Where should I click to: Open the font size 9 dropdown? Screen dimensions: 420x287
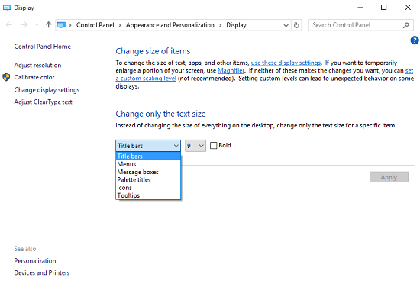pyautogui.click(x=195, y=146)
